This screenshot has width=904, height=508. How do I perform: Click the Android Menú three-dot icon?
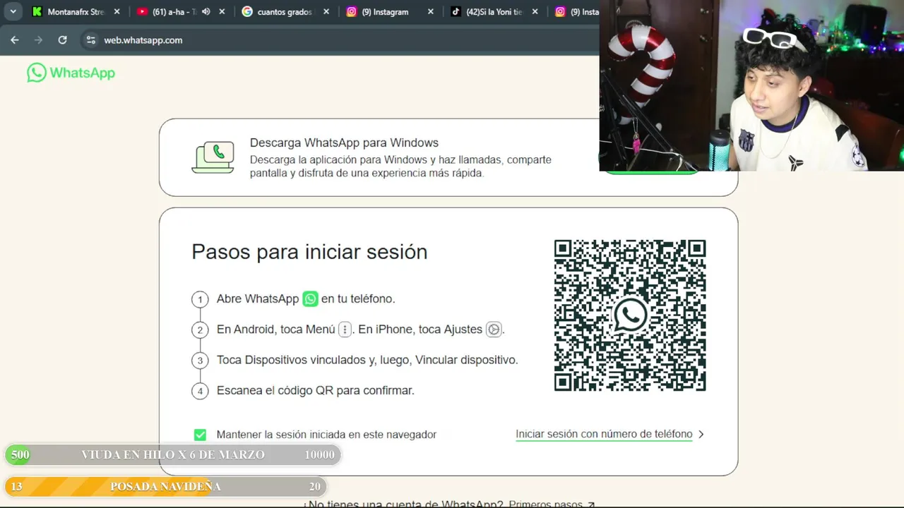point(345,329)
